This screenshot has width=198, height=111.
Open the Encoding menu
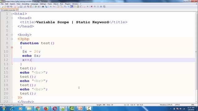pyautogui.click(x=25, y=4)
